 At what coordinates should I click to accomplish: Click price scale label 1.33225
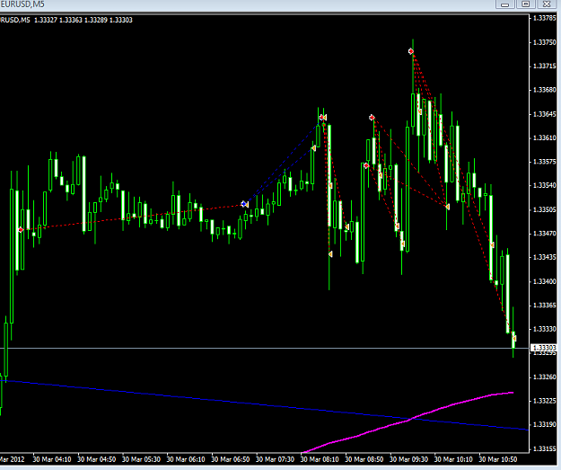[545, 401]
